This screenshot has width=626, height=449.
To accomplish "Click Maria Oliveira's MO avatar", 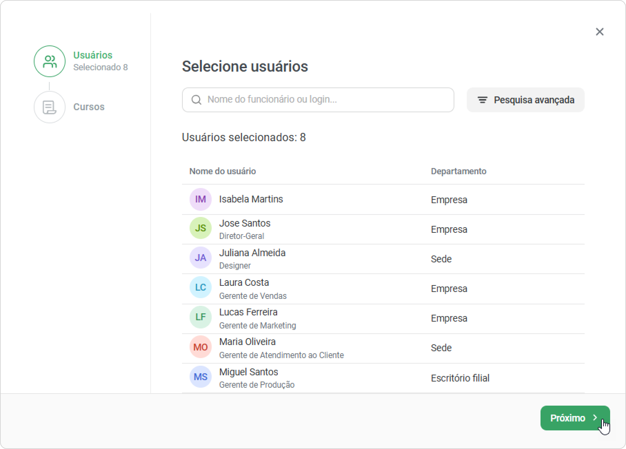I will click(201, 347).
